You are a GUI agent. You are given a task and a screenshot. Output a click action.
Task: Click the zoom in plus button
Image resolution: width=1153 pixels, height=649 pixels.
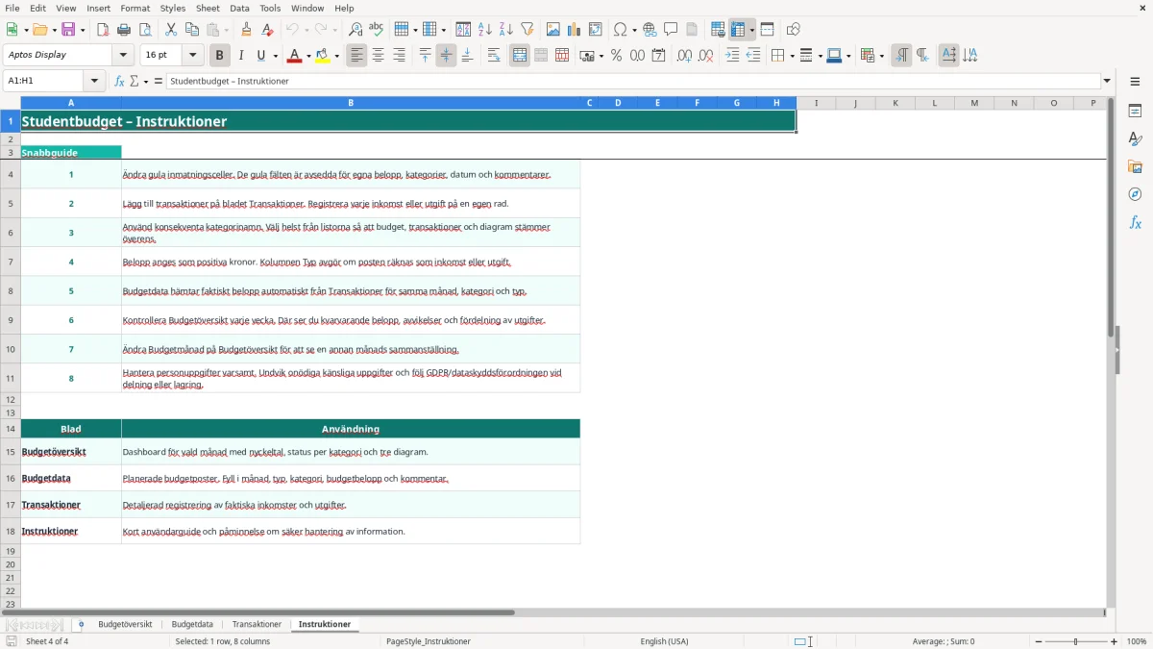coord(1115,641)
